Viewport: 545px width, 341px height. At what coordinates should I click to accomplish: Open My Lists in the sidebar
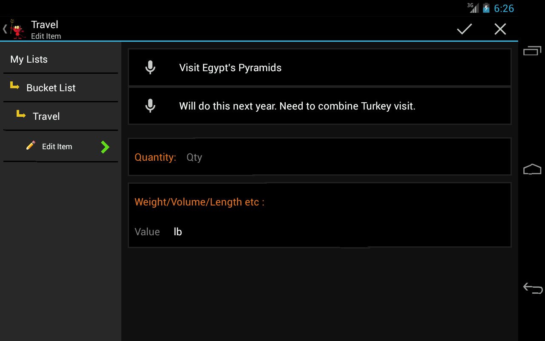tap(60, 60)
